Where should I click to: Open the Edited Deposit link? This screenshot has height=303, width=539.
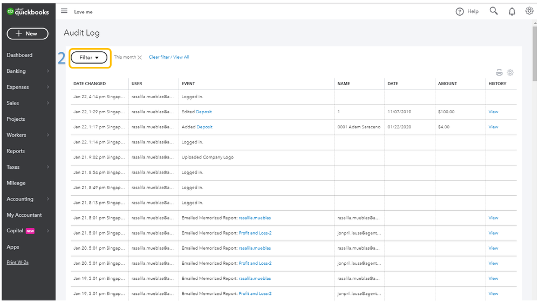pyautogui.click(x=204, y=112)
